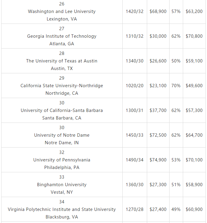Screen dimensions: 207x223
Task: Click Georgia Institute of Technology text
Action: pos(62,36)
